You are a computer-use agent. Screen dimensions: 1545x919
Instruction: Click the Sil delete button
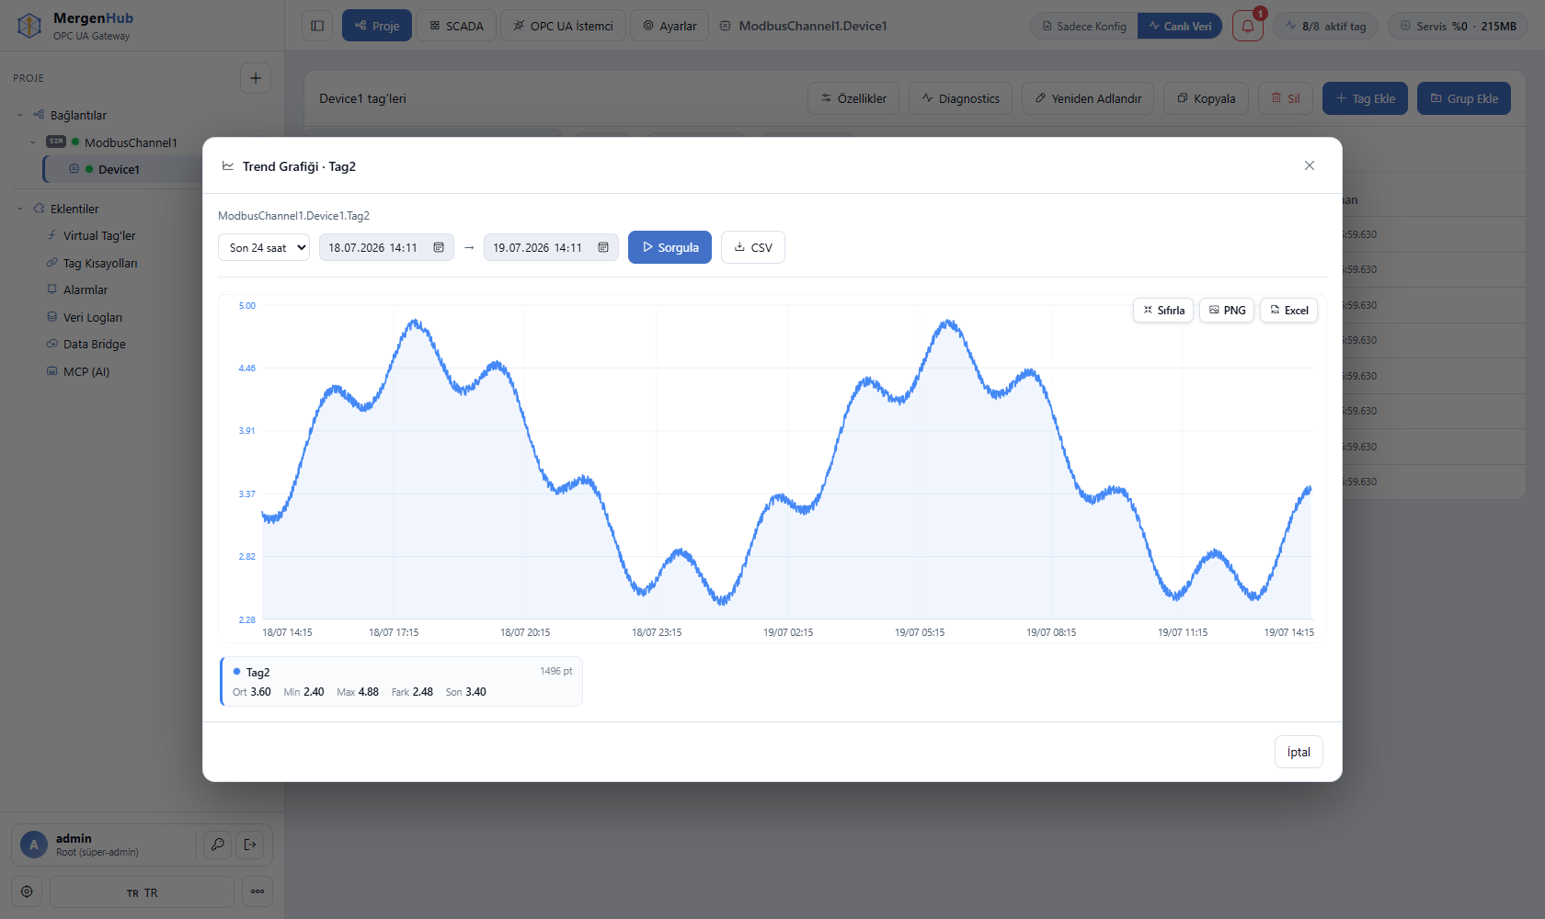[1286, 98]
